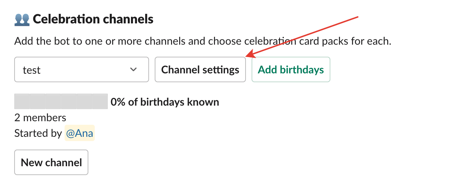Click the dropdown chevron arrow beside test

tap(133, 69)
